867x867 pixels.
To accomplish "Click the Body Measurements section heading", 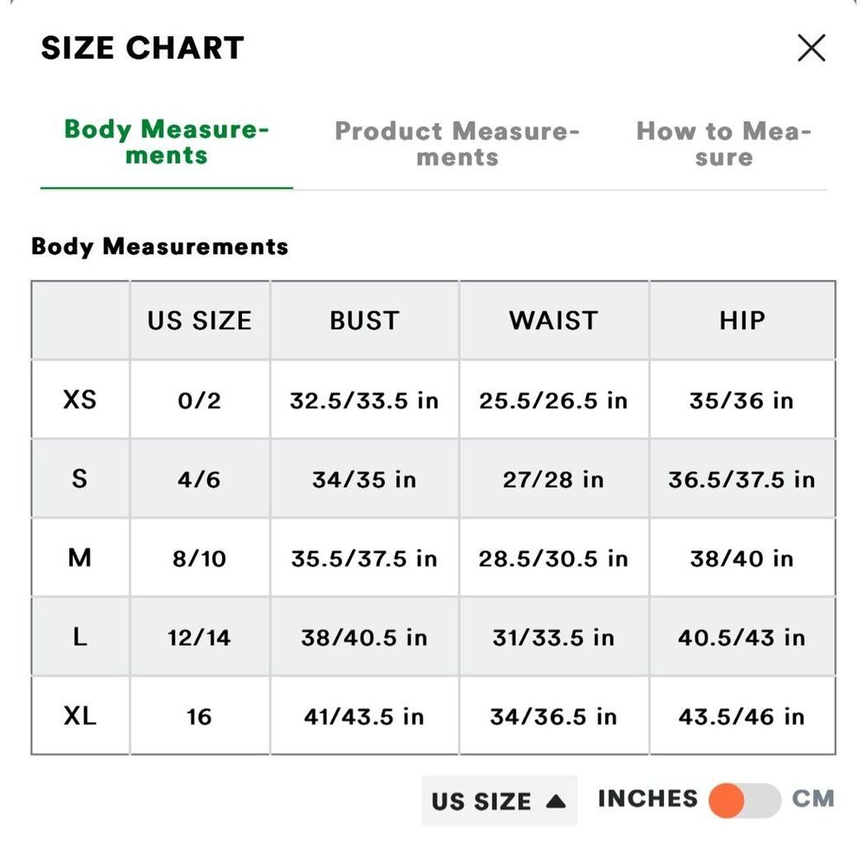I will pyautogui.click(x=160, y=246).
